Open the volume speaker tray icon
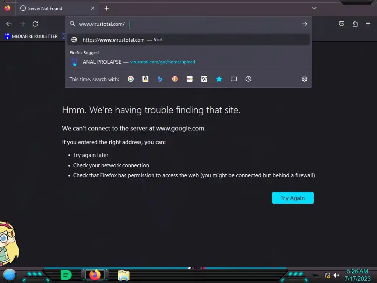 (336, 275)
